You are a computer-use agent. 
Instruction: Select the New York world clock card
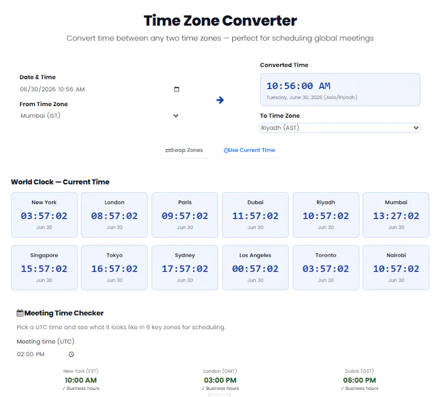point(44,215)
